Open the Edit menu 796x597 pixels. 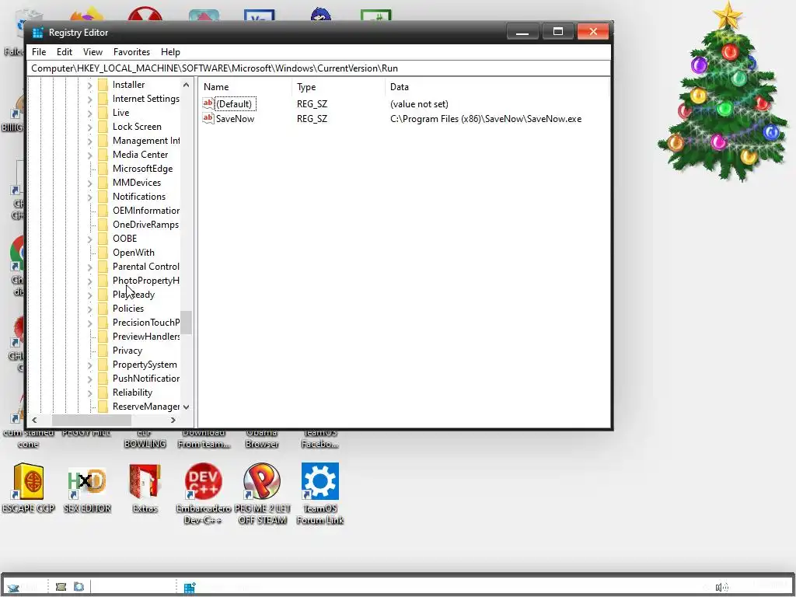click(x=64, y=52)
